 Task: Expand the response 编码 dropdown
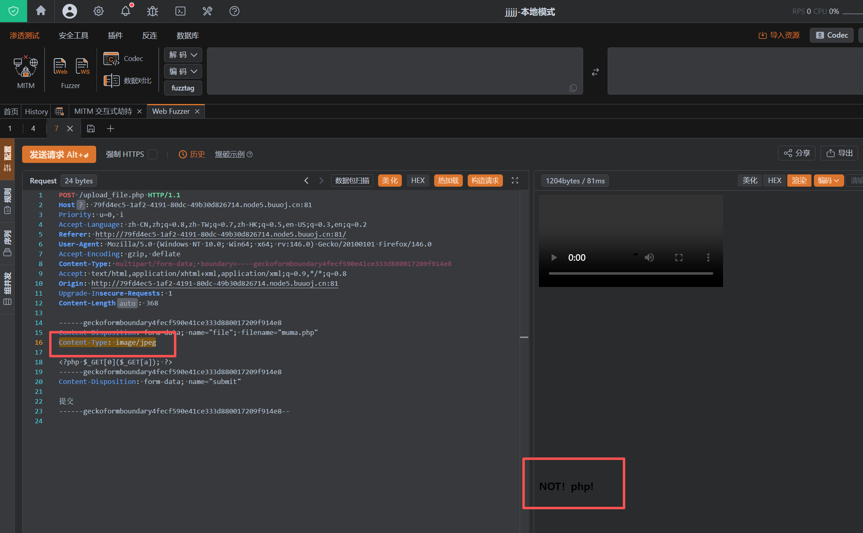click(829, 181)
